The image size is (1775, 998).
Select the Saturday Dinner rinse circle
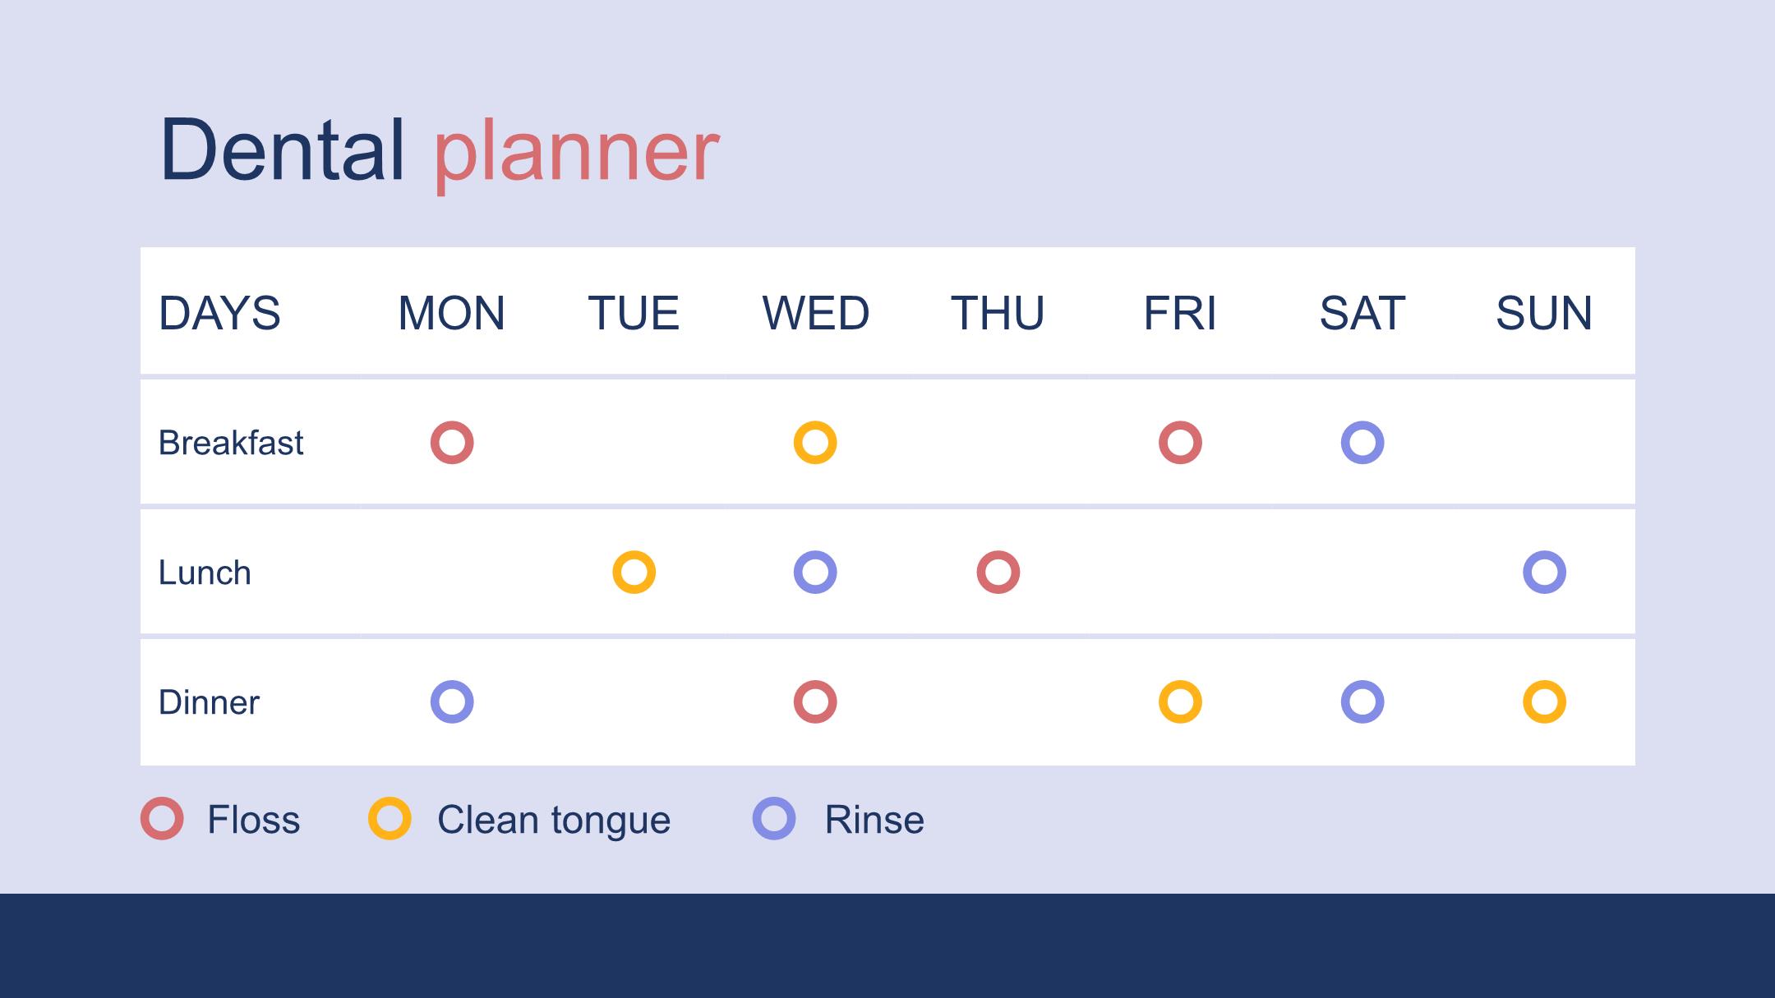(x=1362, y=701)
